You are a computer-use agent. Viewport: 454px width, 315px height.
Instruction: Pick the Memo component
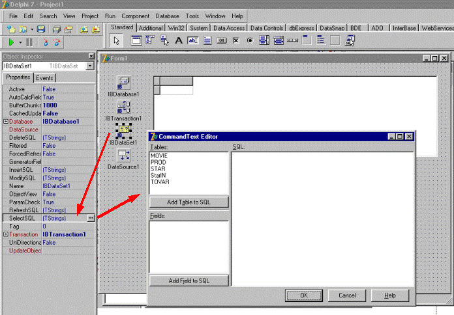point(207,40)
